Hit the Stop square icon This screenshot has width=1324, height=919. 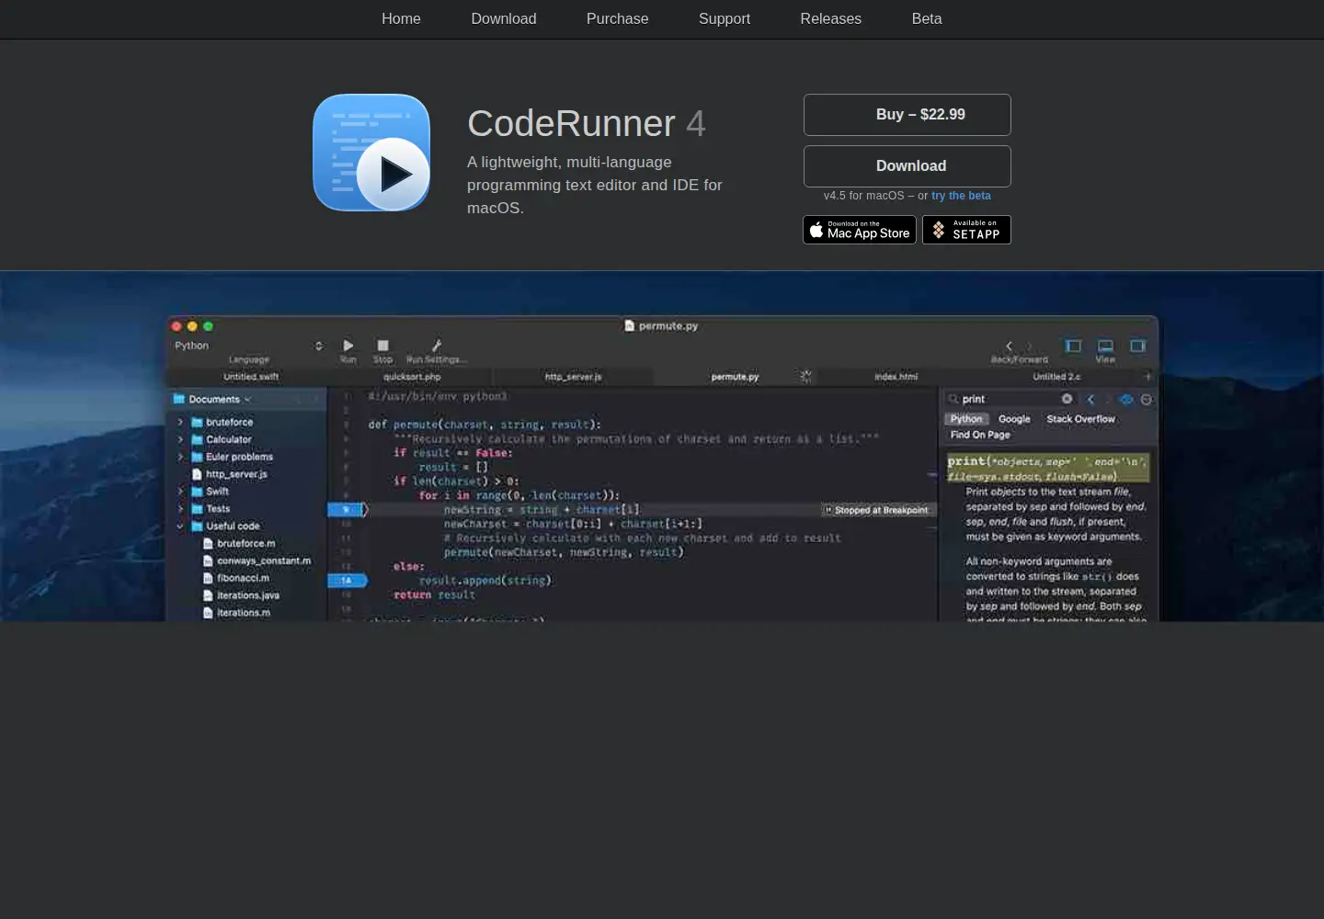point(383,346)
